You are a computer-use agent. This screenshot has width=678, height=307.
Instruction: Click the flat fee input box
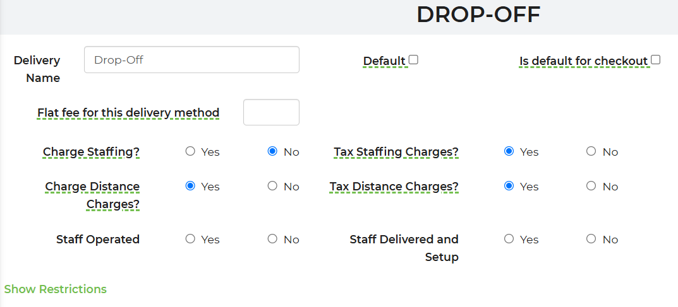pyautogui.click(x=271, y=112)
